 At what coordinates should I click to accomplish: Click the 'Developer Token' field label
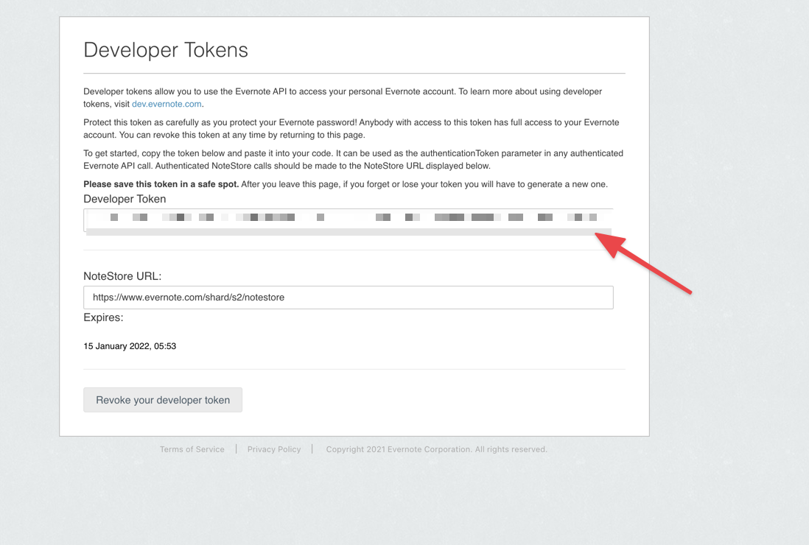tap(125, 199)
